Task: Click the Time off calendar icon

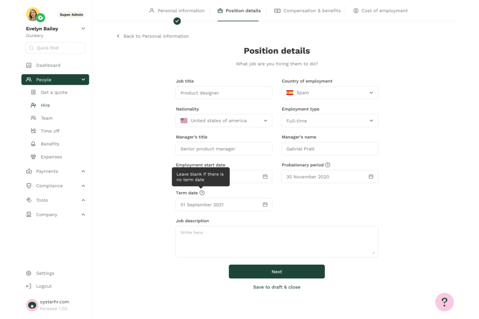Action: pos(33,131)
